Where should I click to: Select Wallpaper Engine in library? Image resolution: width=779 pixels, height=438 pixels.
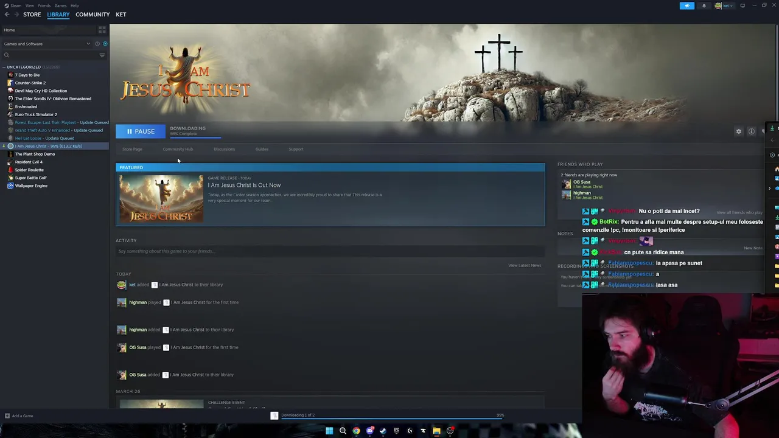31,186
